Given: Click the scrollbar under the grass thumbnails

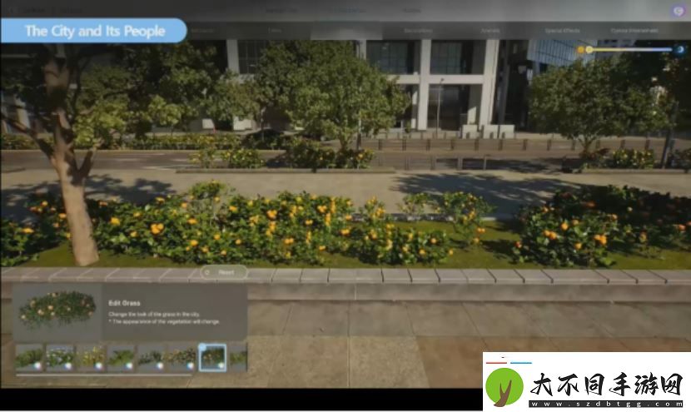Looking at the screenshot, I should pyautogui.click(x=103, y=375).
